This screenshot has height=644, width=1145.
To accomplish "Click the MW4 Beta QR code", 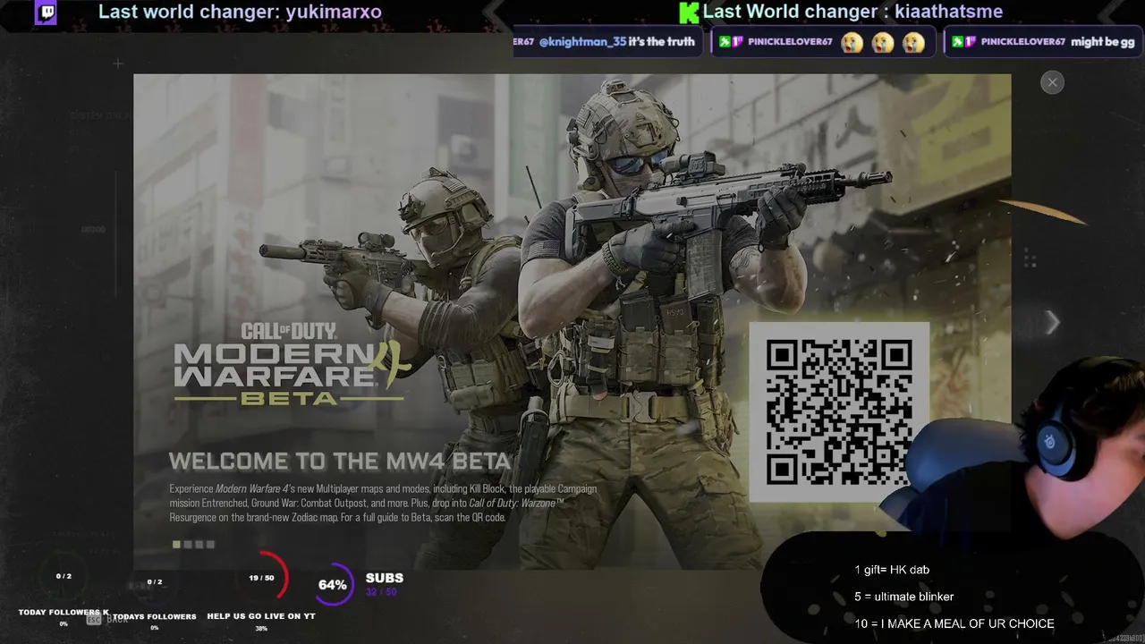I will coord(839,412).
